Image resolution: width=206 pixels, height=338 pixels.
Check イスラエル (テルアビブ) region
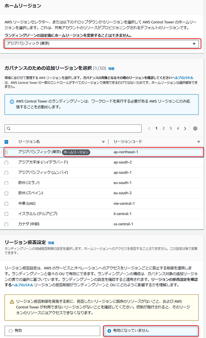7,214
